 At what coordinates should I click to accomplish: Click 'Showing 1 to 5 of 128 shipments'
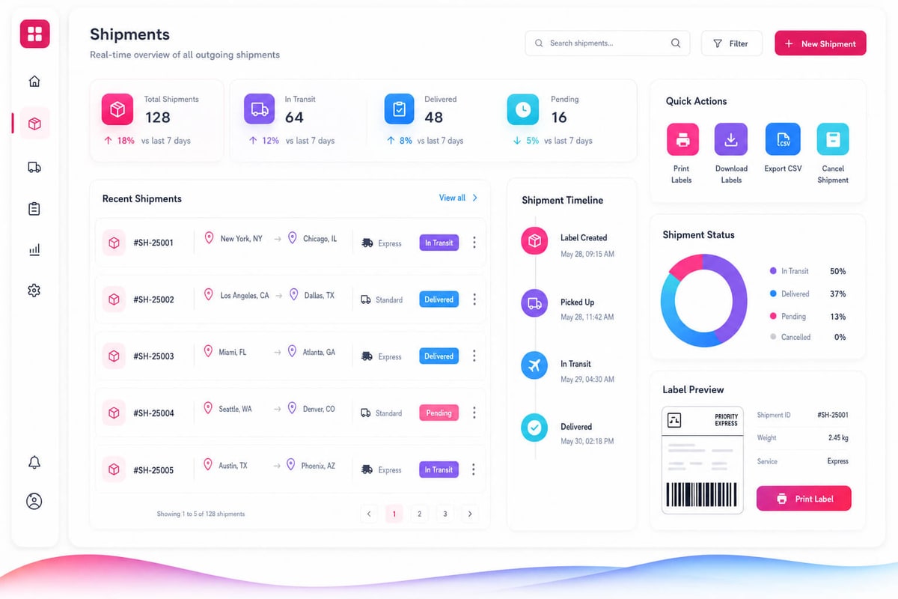(201, 514)
